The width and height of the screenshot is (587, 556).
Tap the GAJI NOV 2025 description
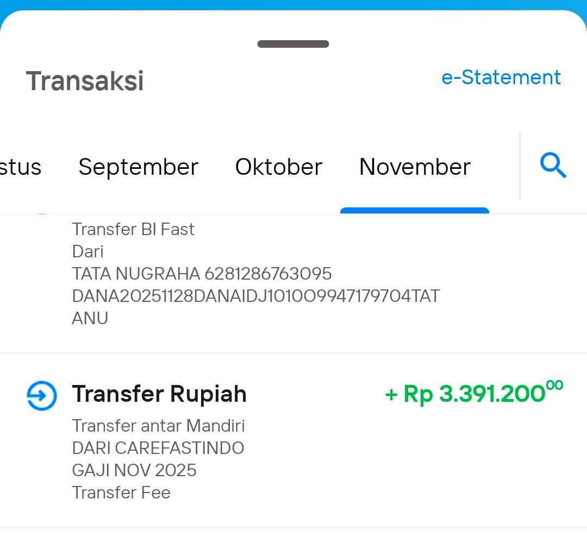[x=134, y=470]
